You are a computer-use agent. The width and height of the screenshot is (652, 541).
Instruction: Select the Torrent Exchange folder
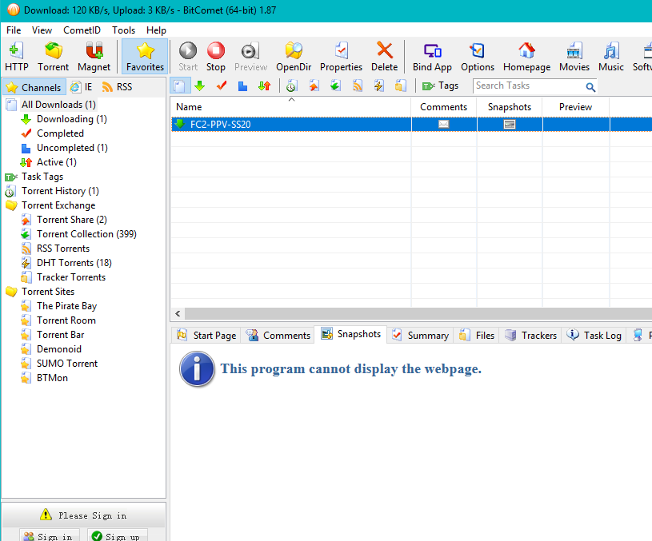tap(58, 205)
